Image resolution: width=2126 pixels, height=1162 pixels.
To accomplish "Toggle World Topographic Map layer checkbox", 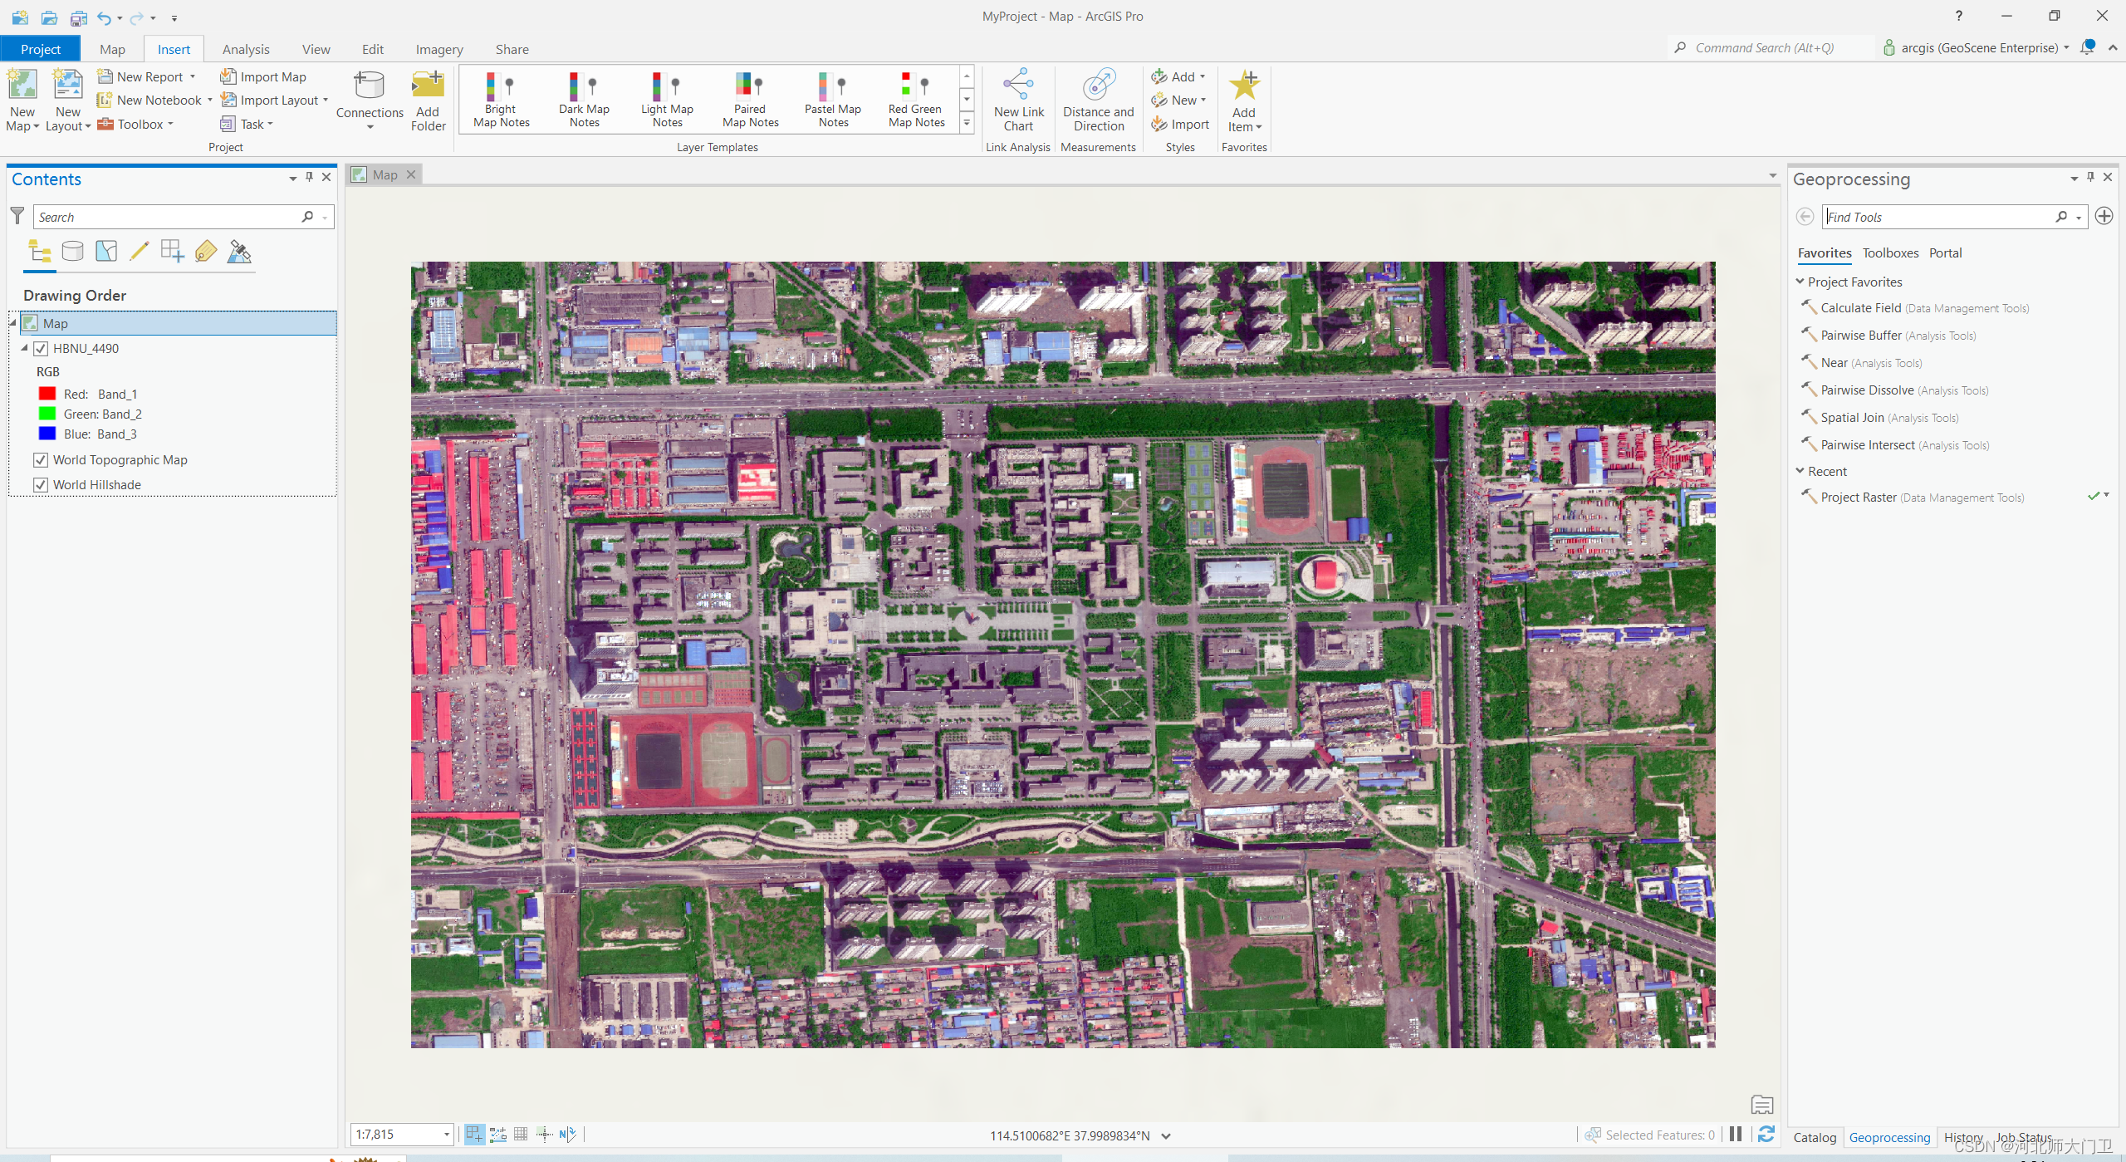I will [x=41, y=460].
